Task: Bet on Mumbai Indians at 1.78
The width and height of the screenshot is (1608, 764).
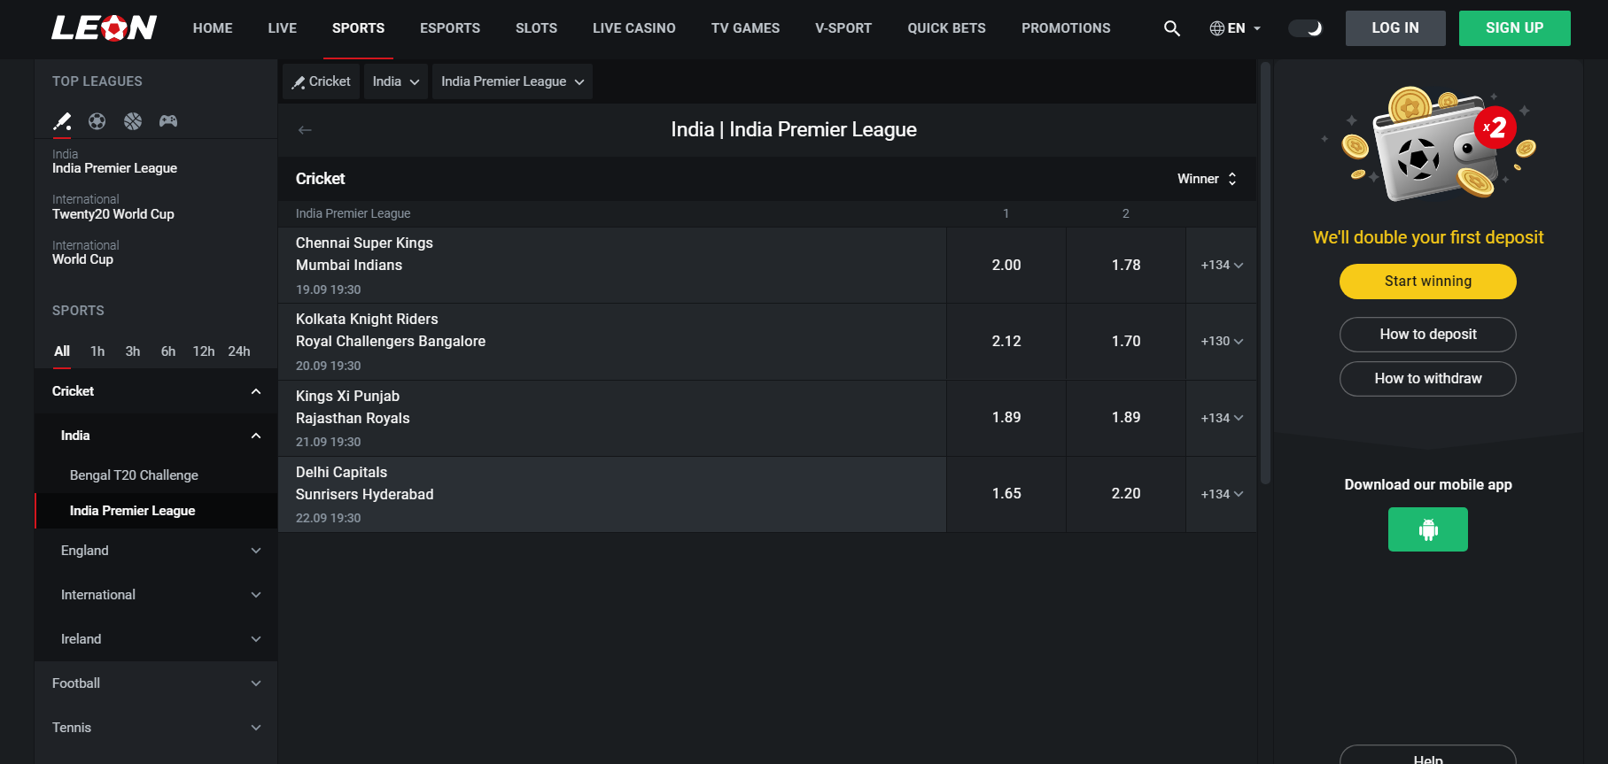Action: [1126, 266]
